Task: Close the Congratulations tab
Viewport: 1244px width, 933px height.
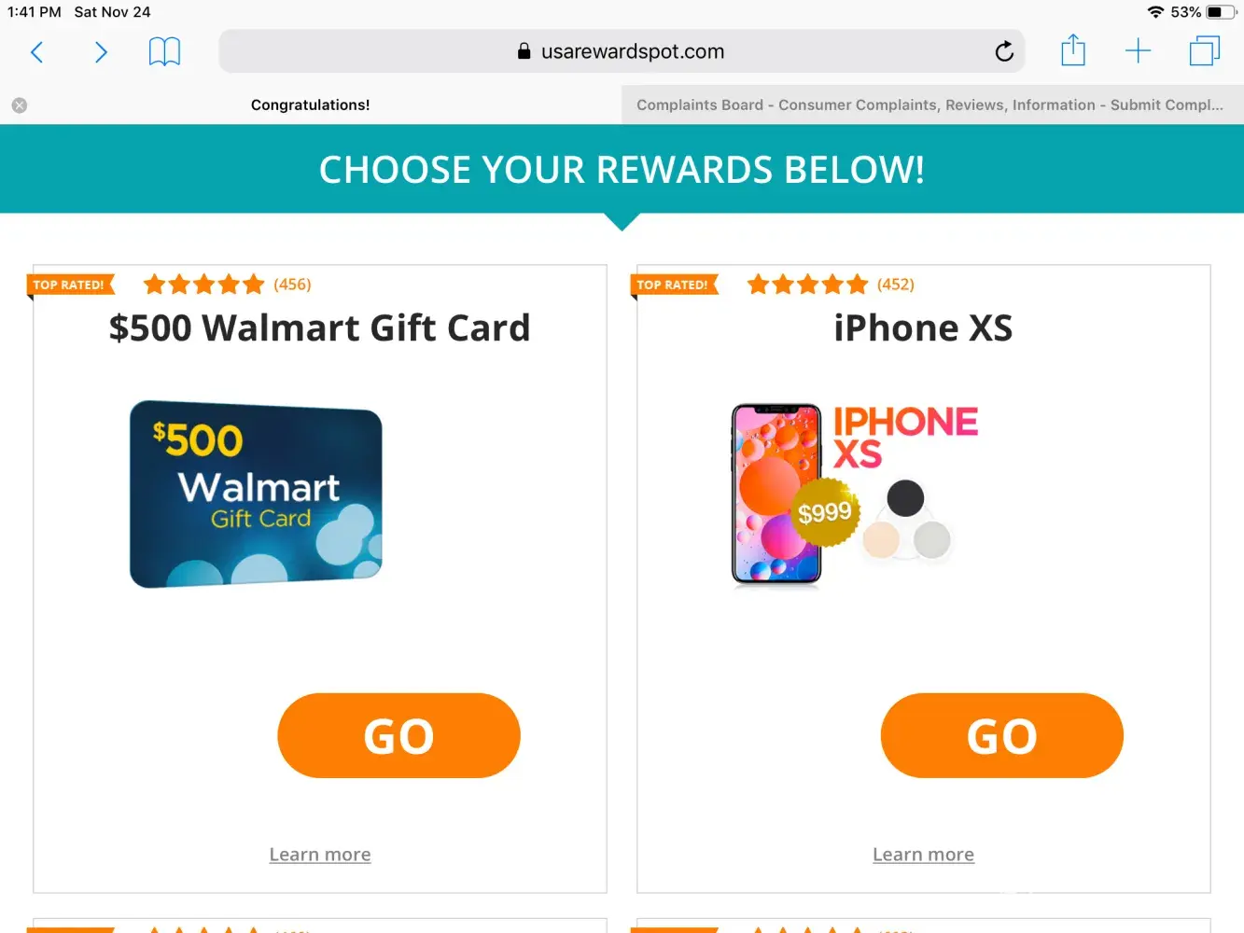Action: [20, 105]
